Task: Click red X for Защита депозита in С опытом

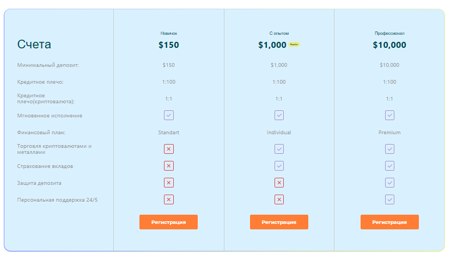Action: [x=279, y=183]
